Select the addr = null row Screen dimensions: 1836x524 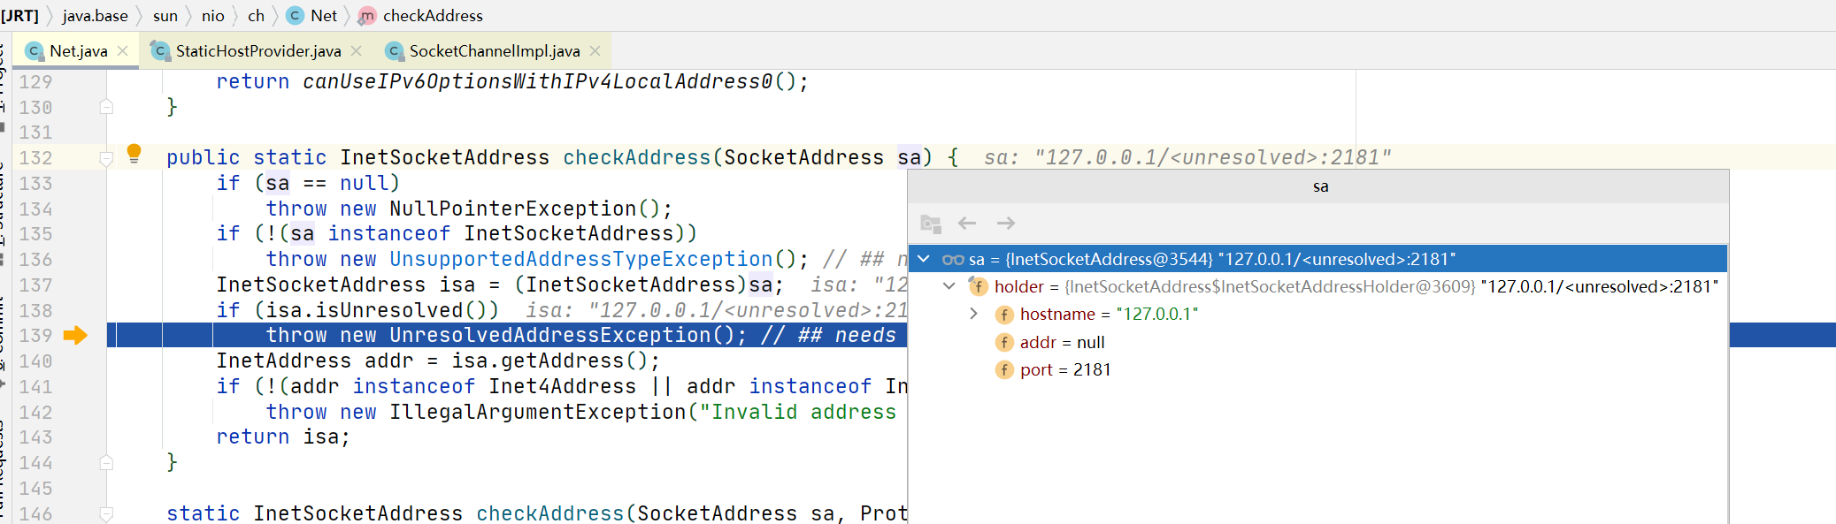pyautogui.click(x=1317, y=342)
